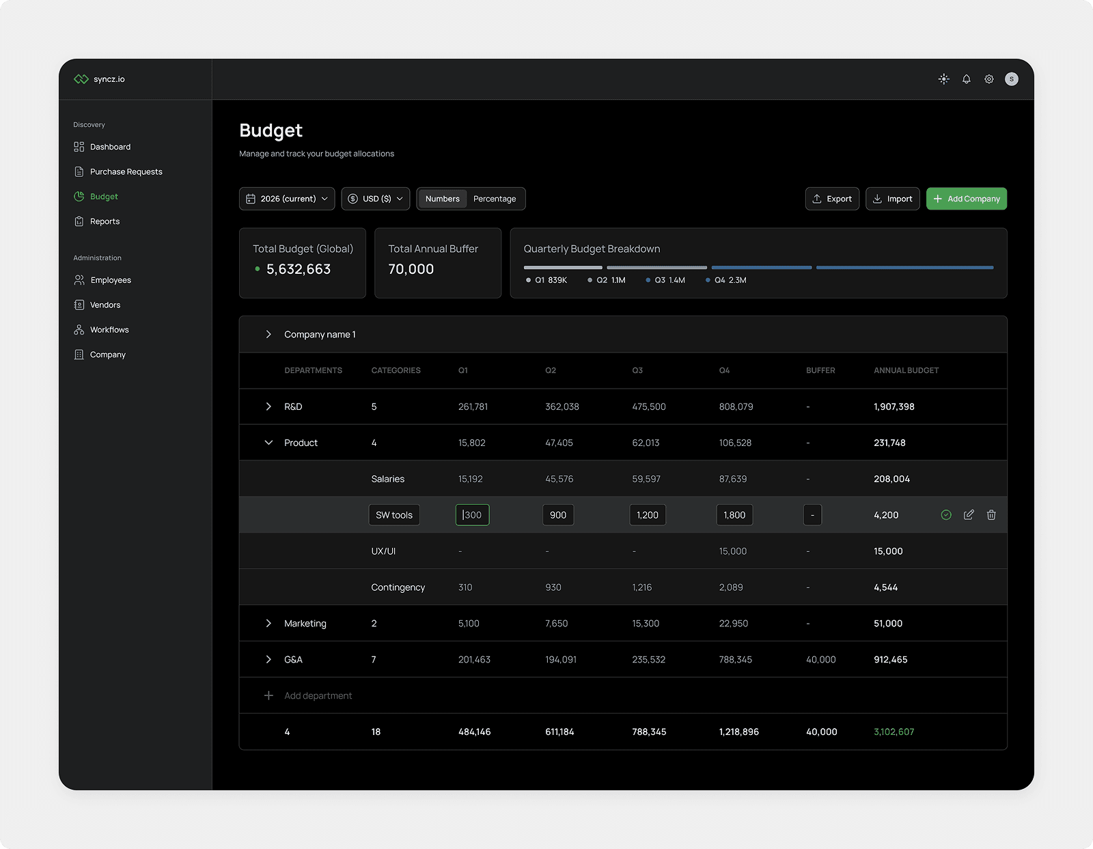
Task: Delete the SW tools row using trash icon
Action: point(991,515)
